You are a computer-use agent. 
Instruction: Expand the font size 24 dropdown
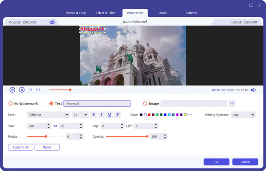pos(80,115)
